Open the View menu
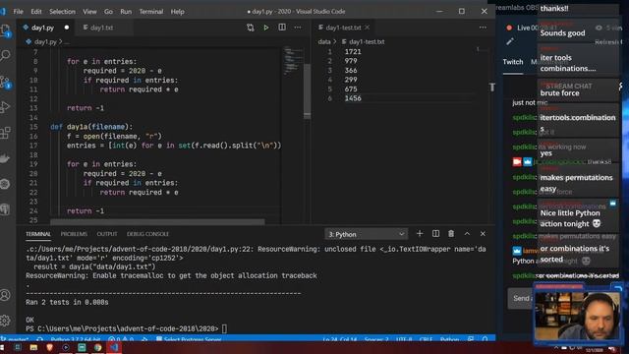The image size is (629, 354). 89,12
